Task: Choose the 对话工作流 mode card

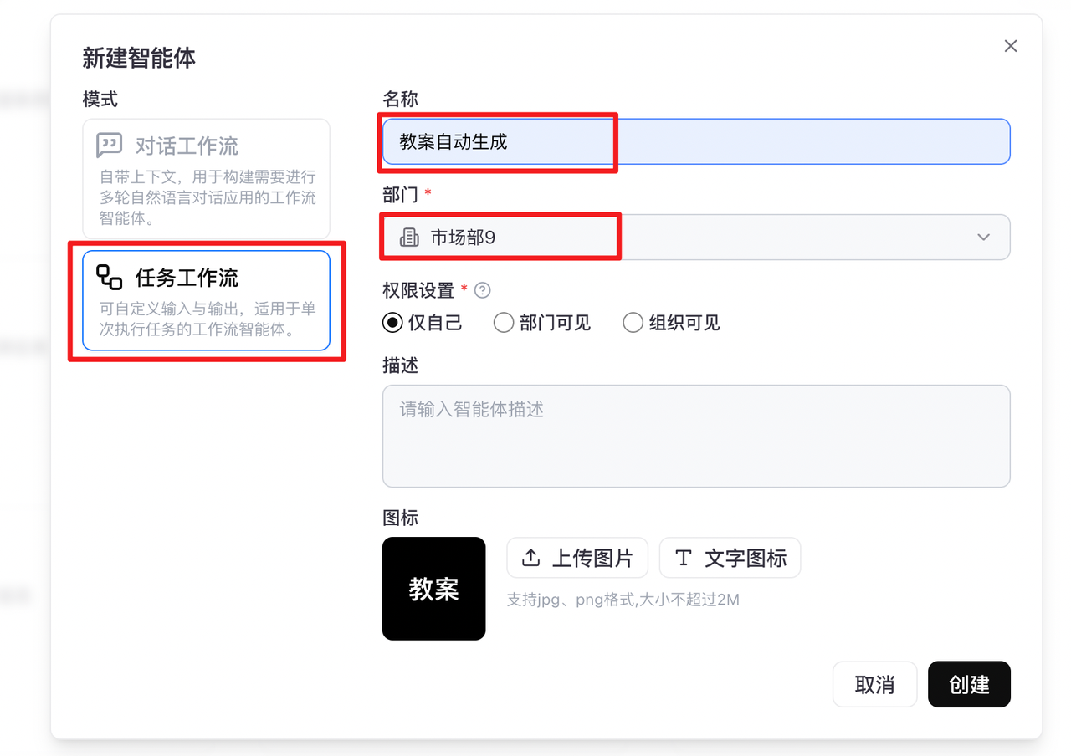Action: pos(206,179)
